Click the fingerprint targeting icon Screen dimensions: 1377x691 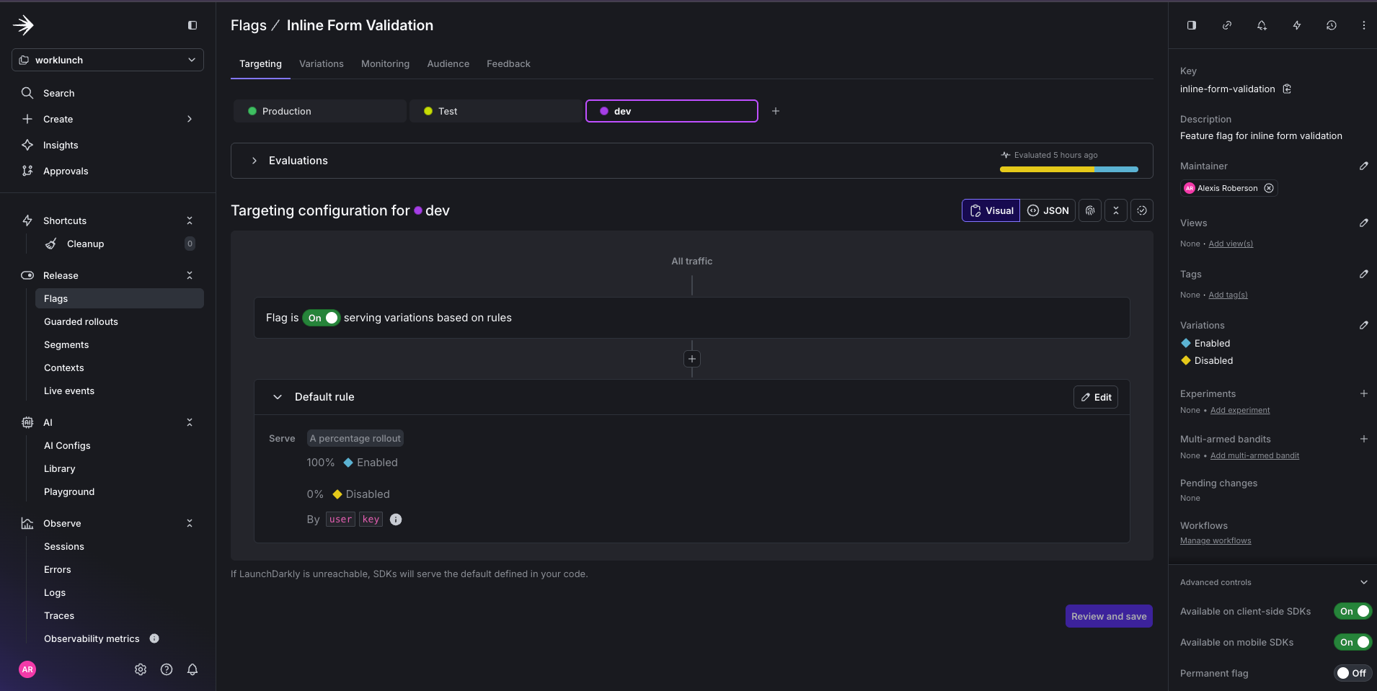[x=1089, y=210]
